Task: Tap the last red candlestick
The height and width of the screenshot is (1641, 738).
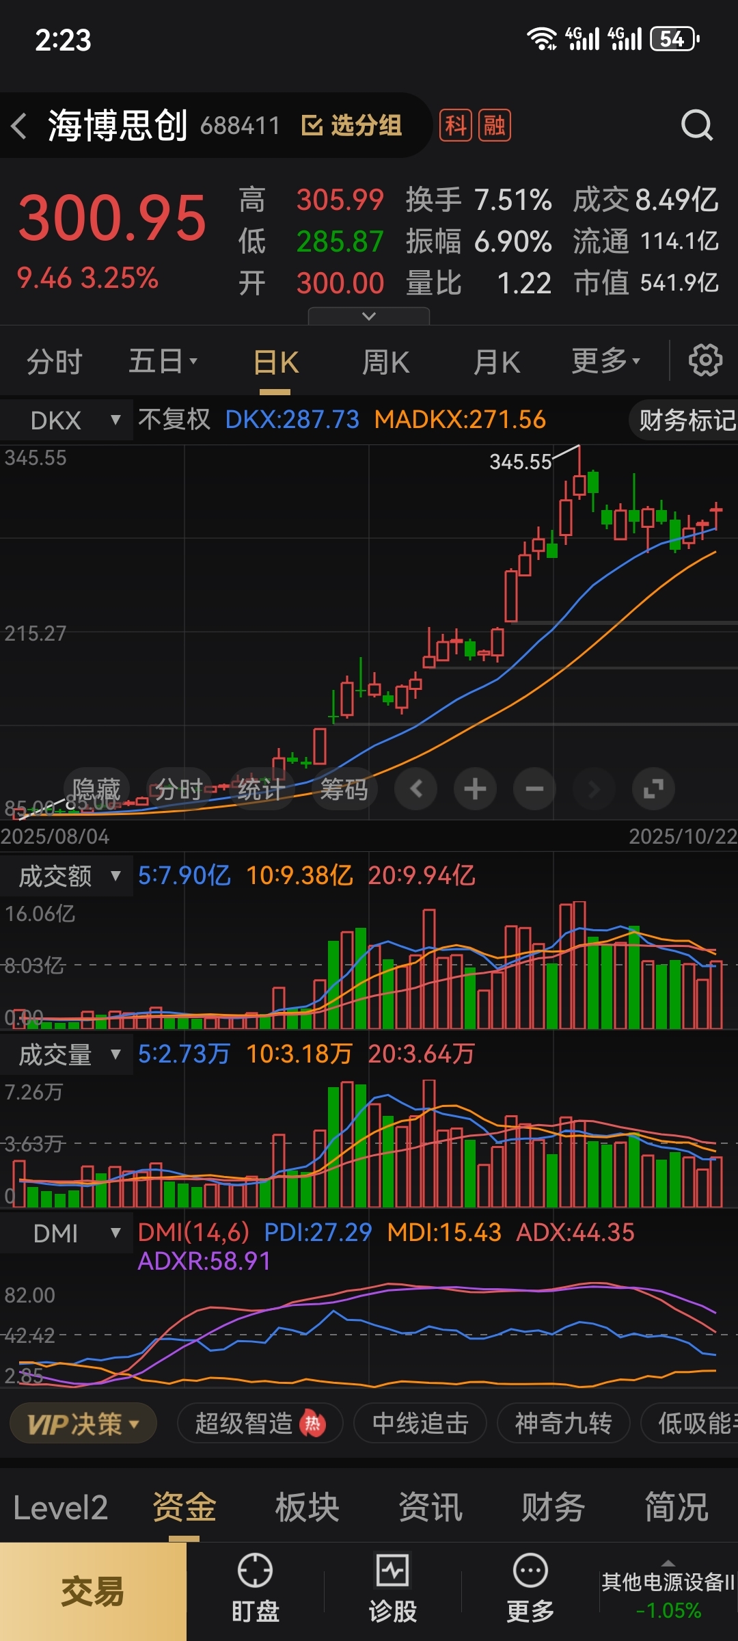Action: pyautogui.click(x=716, y=516)
